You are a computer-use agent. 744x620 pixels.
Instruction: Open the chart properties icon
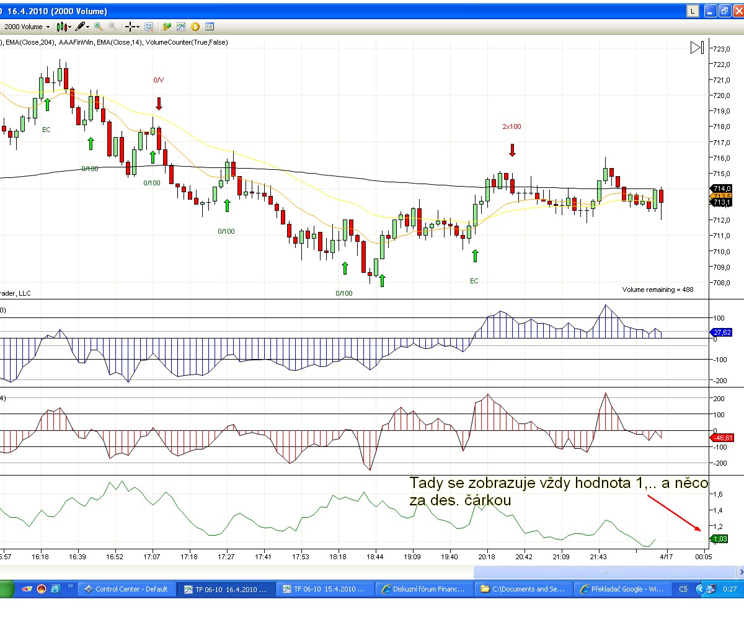point(210,27)
